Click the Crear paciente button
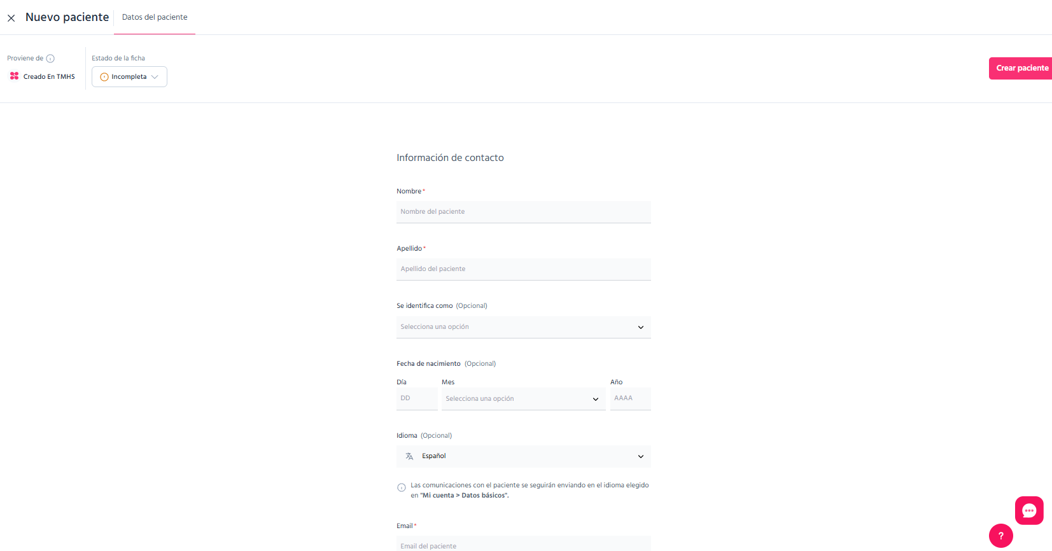Viewport: 1052px width, 551px height. point(1020,68)
